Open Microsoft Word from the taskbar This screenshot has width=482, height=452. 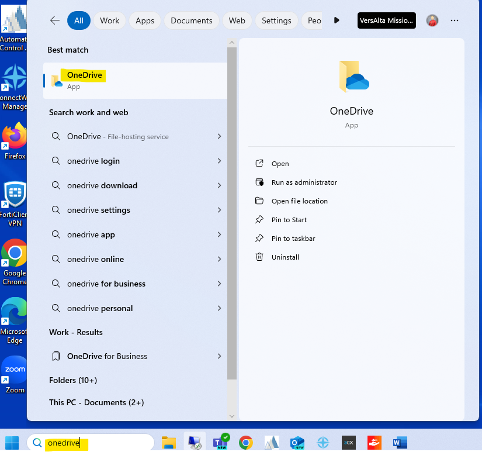pyautogui.click(x=400, y=443)
